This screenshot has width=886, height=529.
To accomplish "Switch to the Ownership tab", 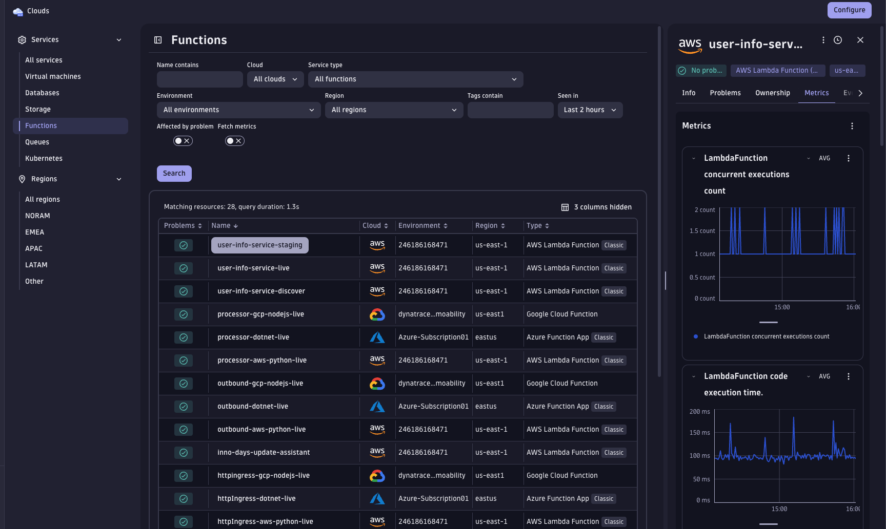I will (x=772, y=93).
